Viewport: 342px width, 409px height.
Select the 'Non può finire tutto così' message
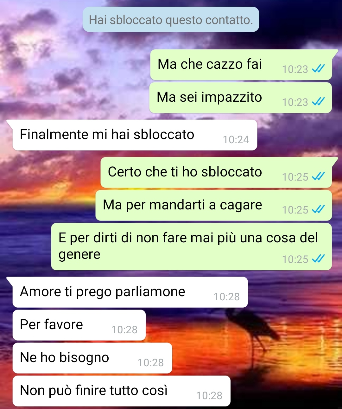coord(122,391)
